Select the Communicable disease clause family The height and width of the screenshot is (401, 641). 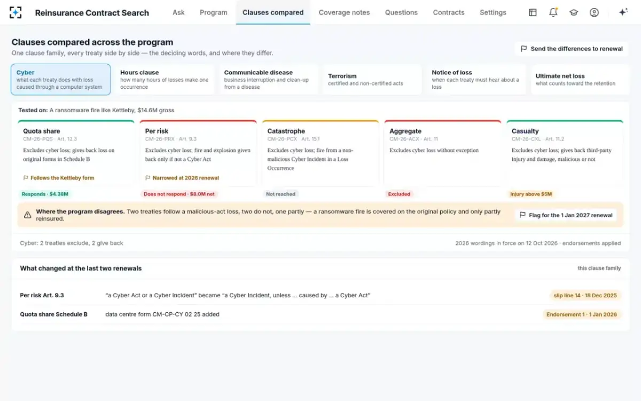(x=269, y=80)
